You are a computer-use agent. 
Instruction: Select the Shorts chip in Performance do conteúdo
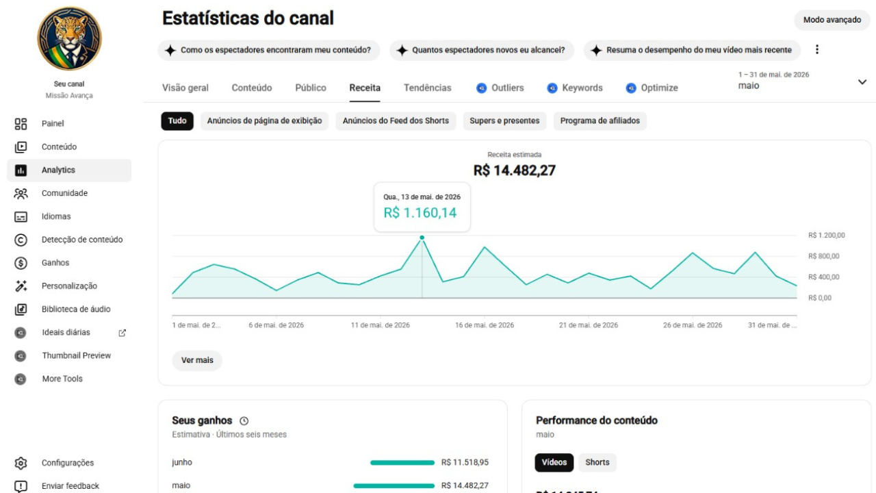(597, 463)
